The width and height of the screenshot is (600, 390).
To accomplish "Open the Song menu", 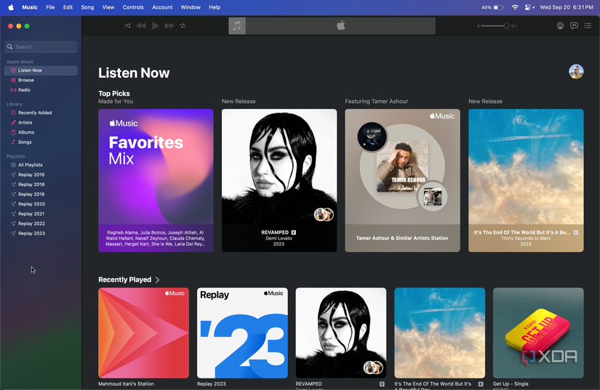I will coord(87,7).
